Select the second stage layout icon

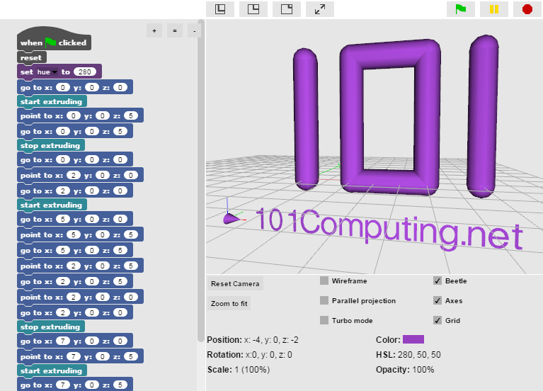tap(253, 9)
